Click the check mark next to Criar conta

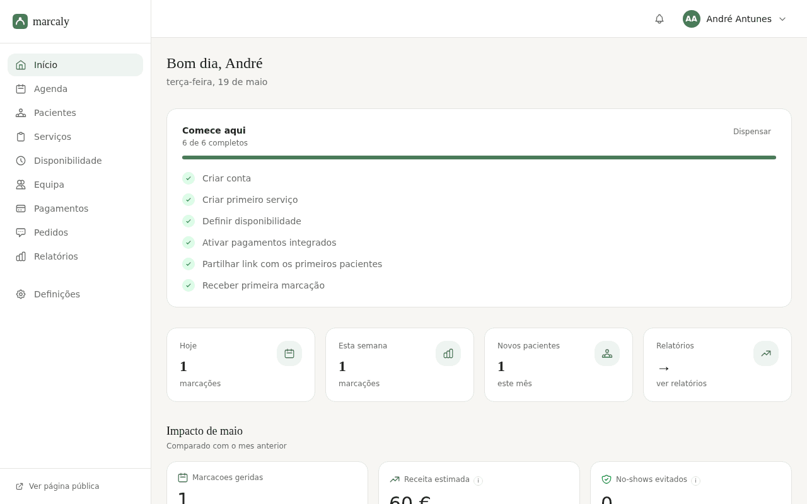click(189, 178)
